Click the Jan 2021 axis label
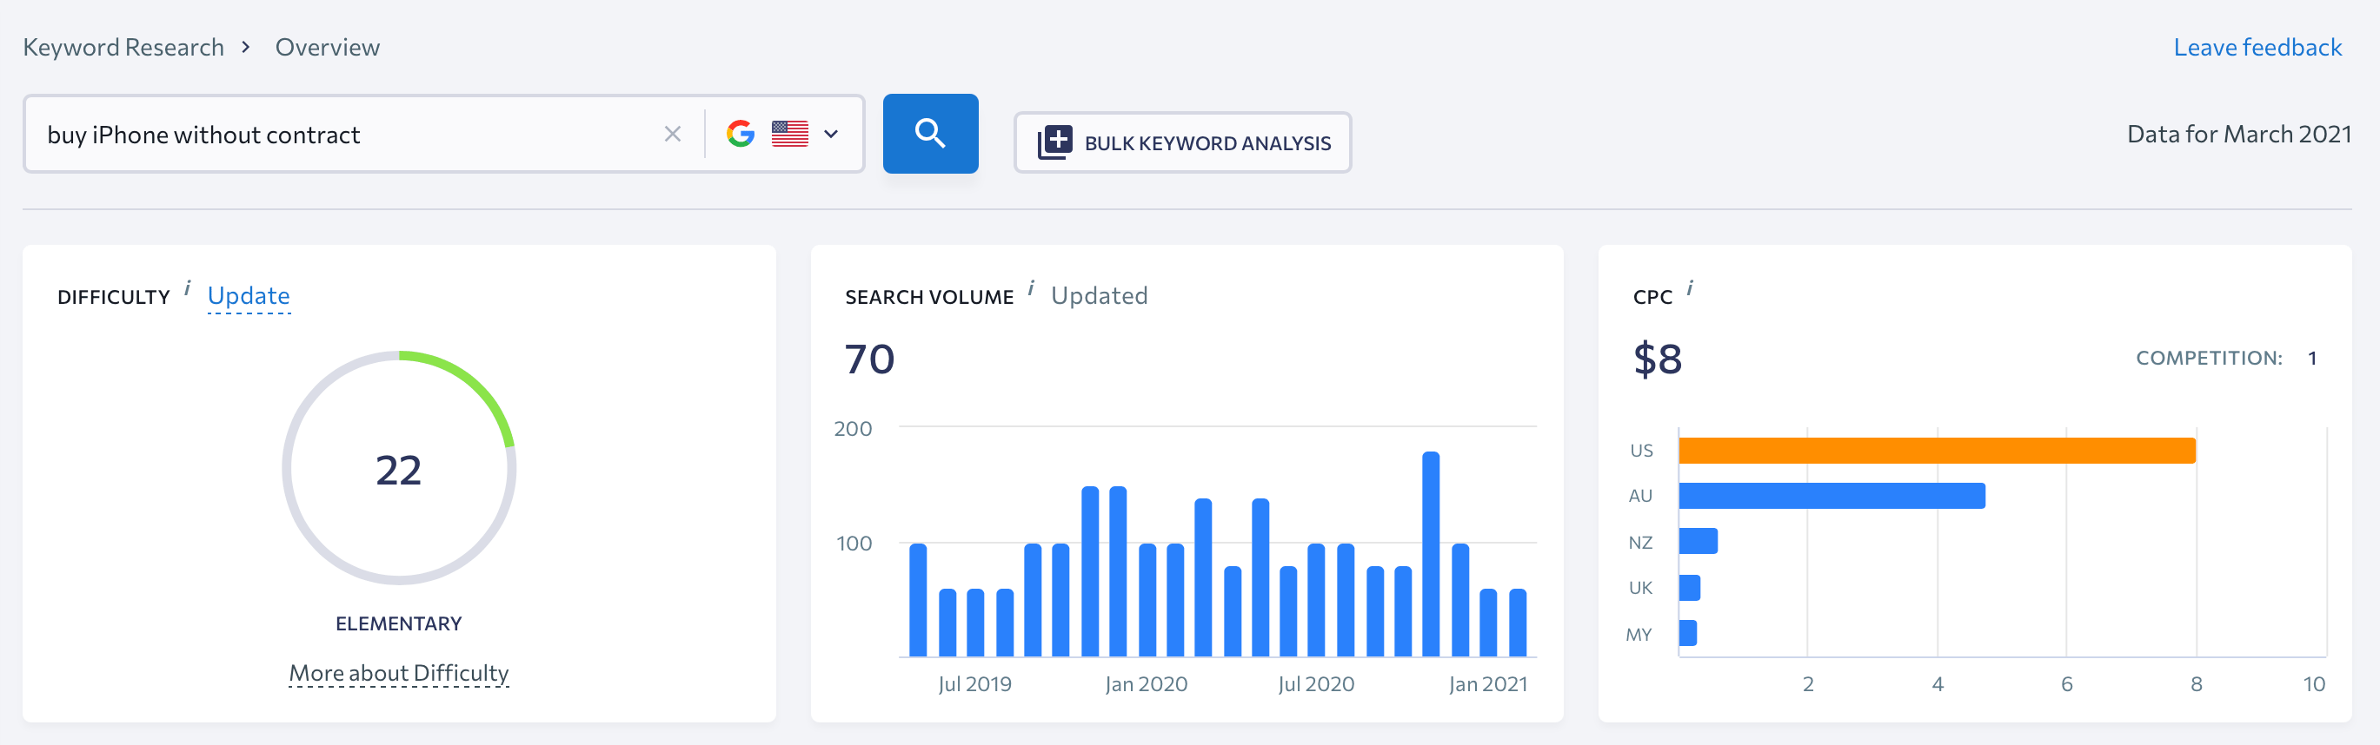Image resolution: width=2380 pixels, height=745 pixels. coord(1487,684)
